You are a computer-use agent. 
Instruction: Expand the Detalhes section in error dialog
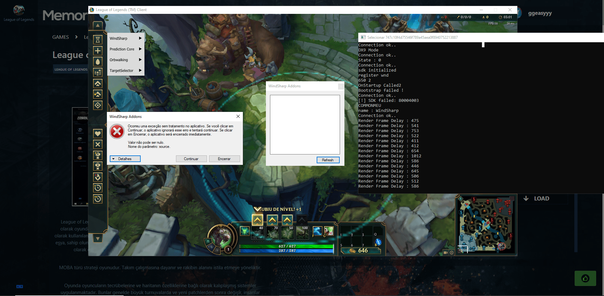click(125, 159)
